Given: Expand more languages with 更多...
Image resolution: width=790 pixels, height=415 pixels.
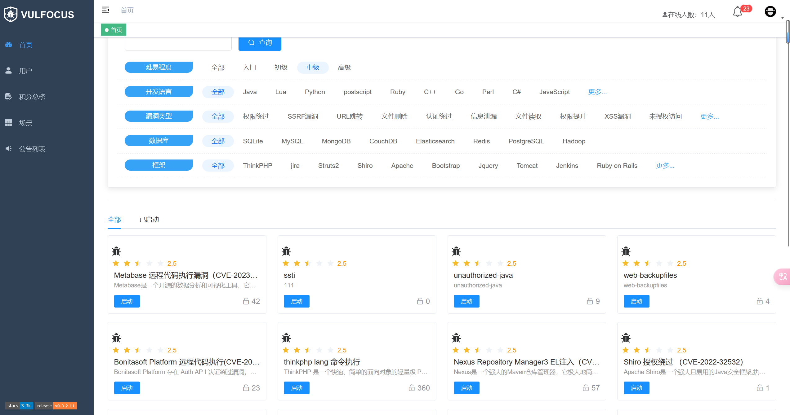Looking at the screenshot, I should point(597,92).
